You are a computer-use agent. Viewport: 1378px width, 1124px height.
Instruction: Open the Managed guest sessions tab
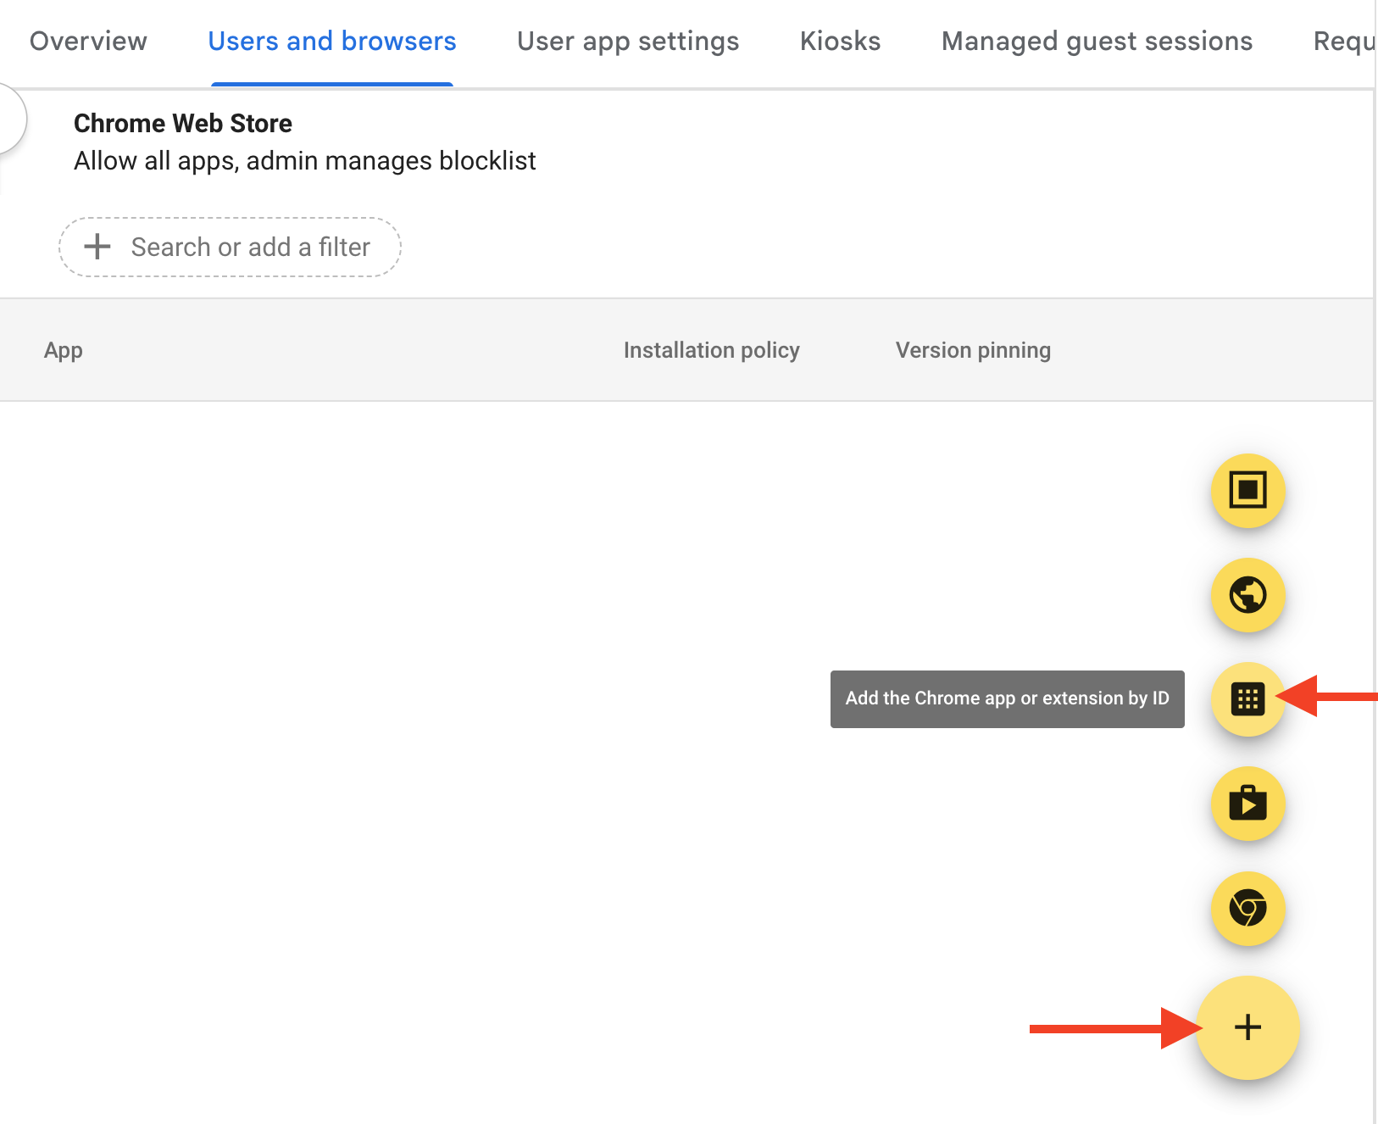1097,42
